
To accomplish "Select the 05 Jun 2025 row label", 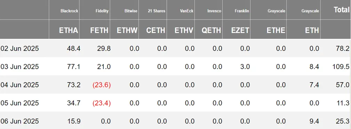I will pos(19,103).
